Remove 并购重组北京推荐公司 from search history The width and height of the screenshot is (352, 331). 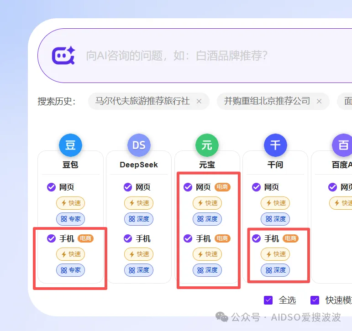pos(319,101)
